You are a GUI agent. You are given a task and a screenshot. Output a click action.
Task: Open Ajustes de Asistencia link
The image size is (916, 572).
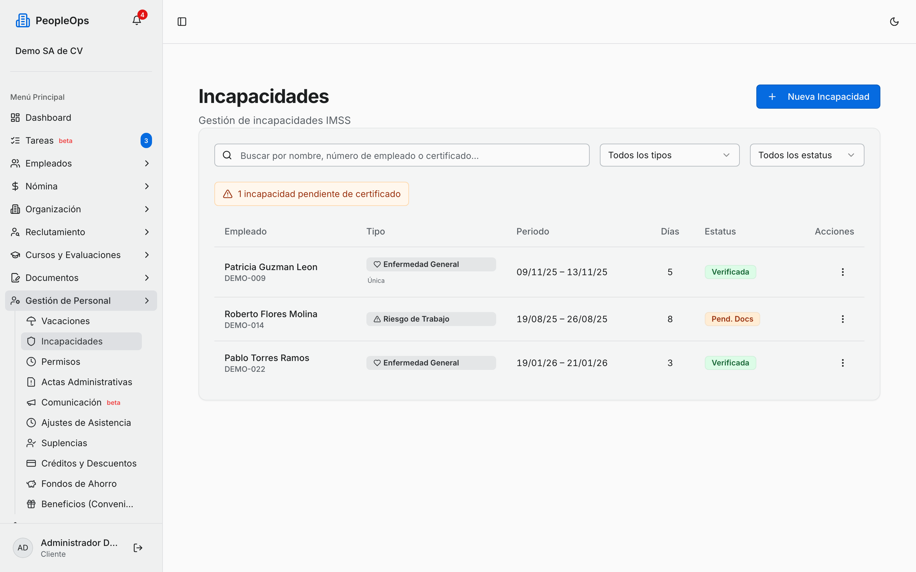coord(81,423)
